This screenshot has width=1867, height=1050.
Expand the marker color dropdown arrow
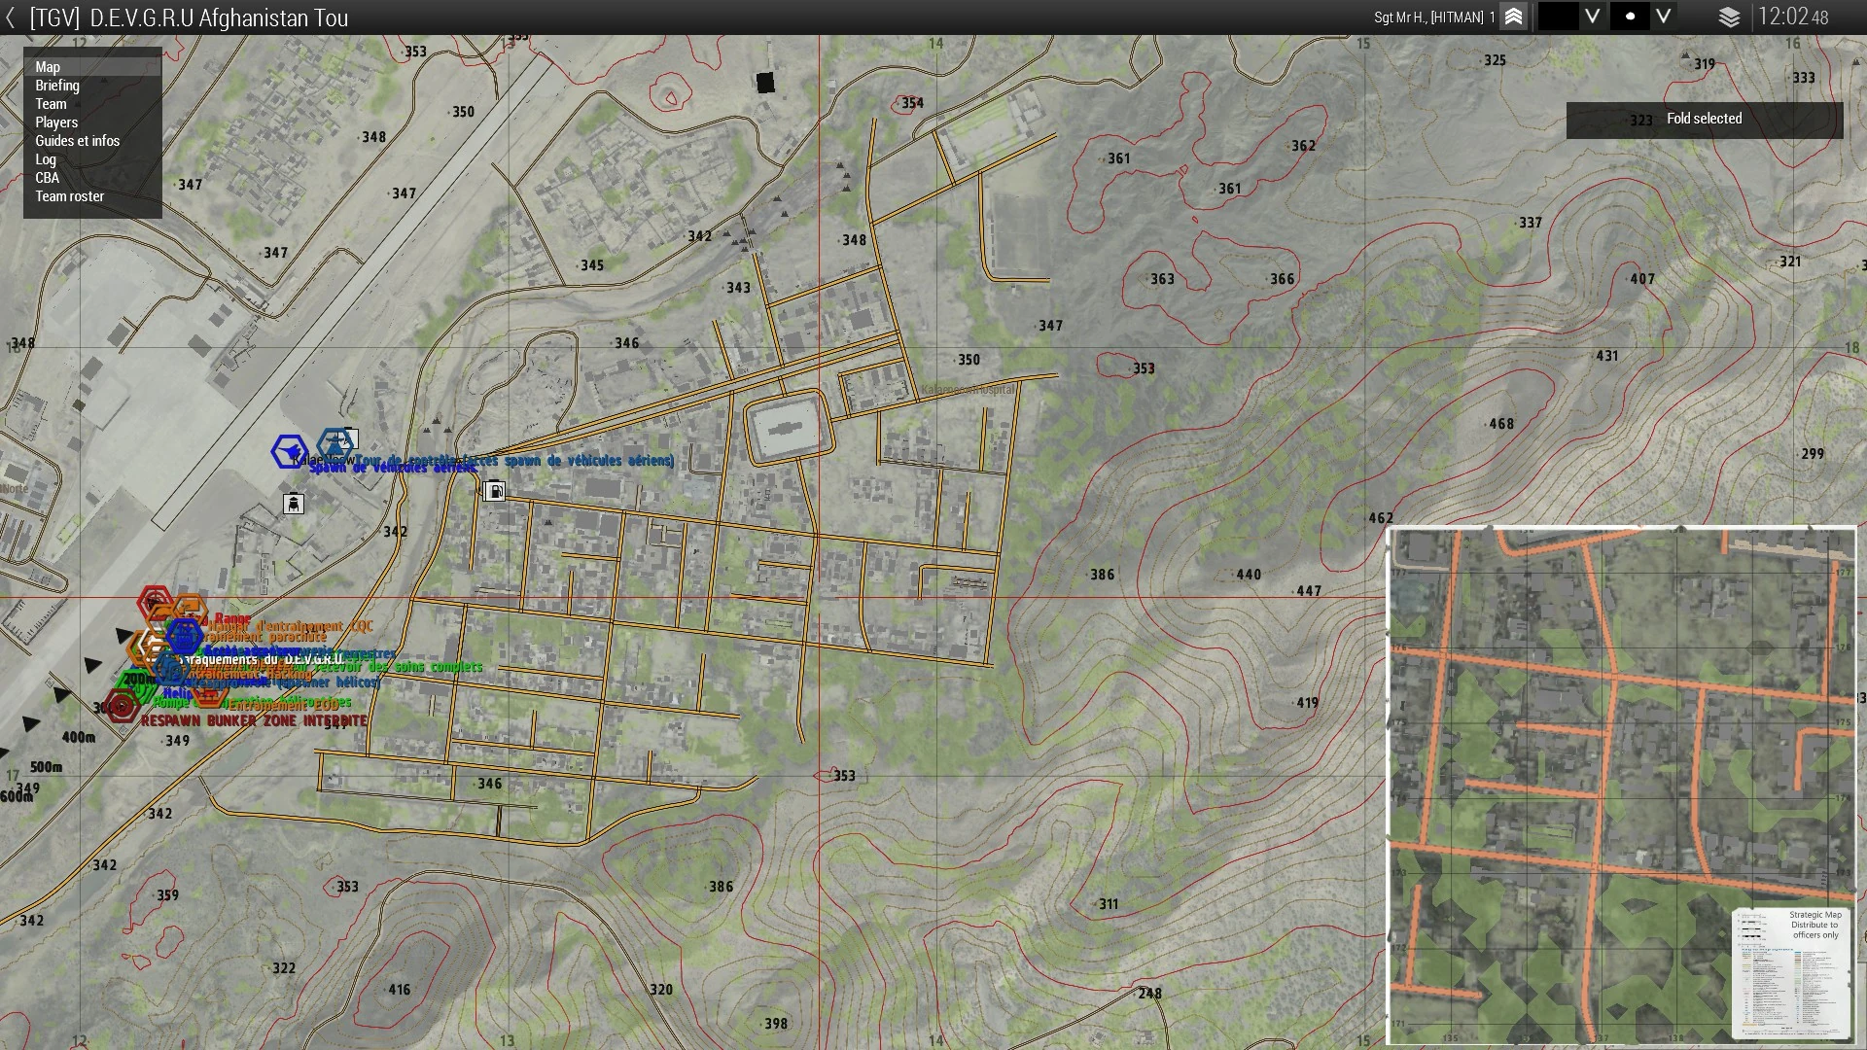coord(1592,17)
